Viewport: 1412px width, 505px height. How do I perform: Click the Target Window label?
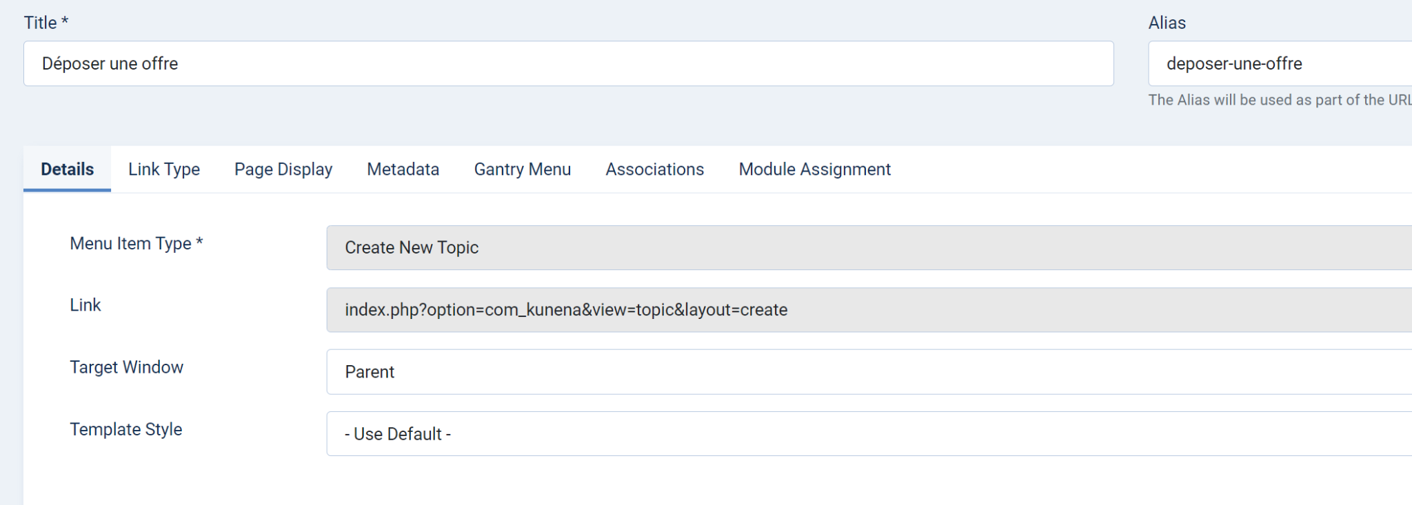tap(126, 367)
